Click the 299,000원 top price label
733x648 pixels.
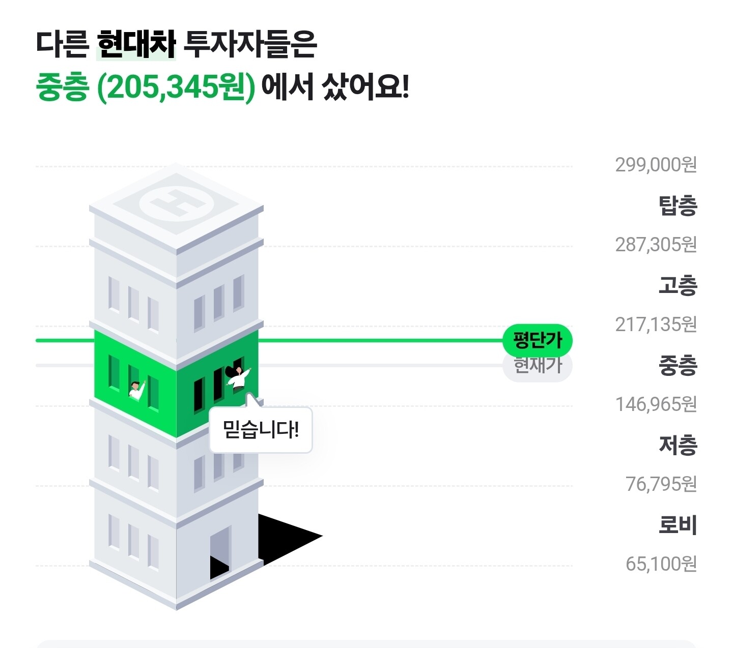tap(655, 165)
